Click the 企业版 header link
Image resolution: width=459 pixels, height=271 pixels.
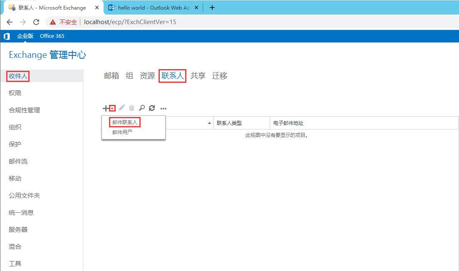point(25,36)
